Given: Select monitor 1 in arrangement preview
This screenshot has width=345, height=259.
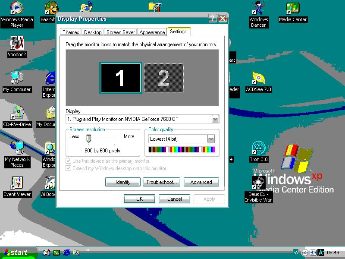Looking at the screenshot, I should pos(121,78).
